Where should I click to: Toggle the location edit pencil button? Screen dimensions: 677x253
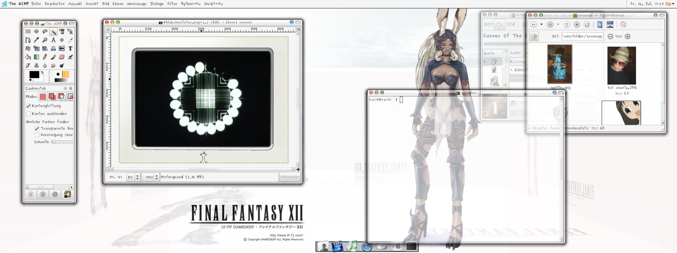pyautogui.click(x=534, y=36)
